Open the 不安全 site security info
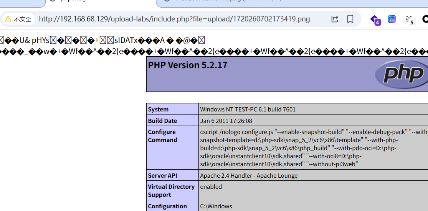428x211 pixels. tap(18, 19)
